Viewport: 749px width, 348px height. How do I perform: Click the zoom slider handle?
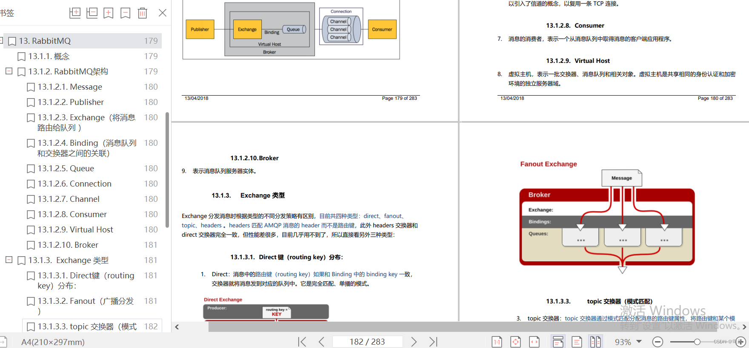(x=697, y=342)
